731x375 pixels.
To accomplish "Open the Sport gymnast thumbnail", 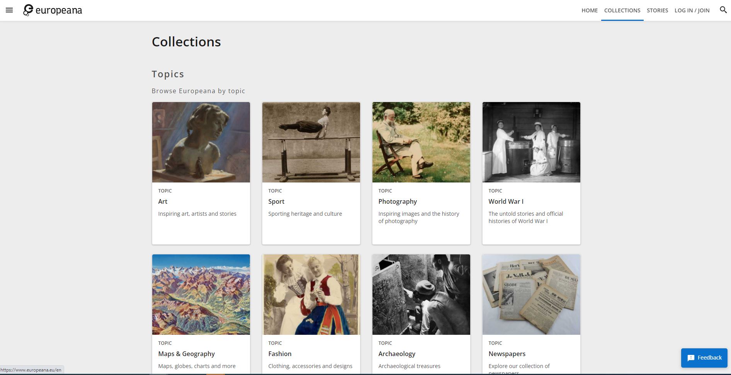I will (311, 142).
